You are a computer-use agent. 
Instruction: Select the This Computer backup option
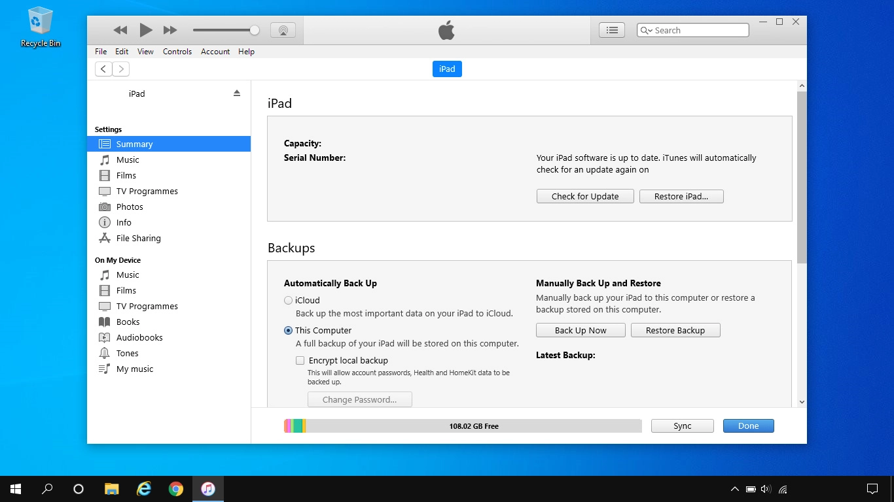pyautogui.click(x=288, y=330)
